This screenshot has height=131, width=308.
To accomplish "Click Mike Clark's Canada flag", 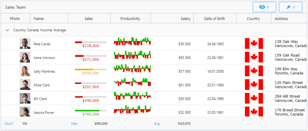I will coord(254,84).
